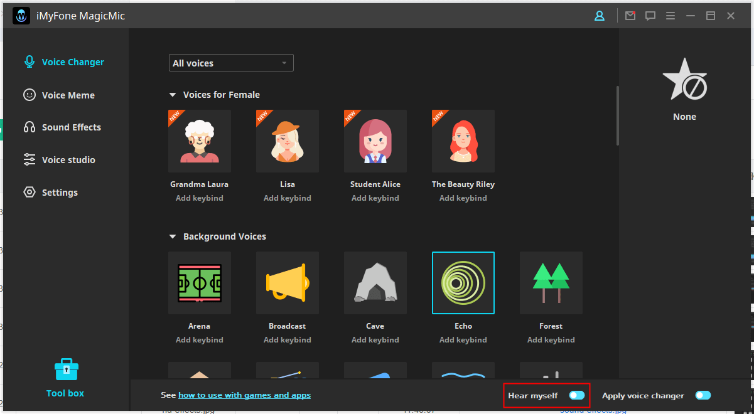Select The Beauty Riley voice avatar

463,141
